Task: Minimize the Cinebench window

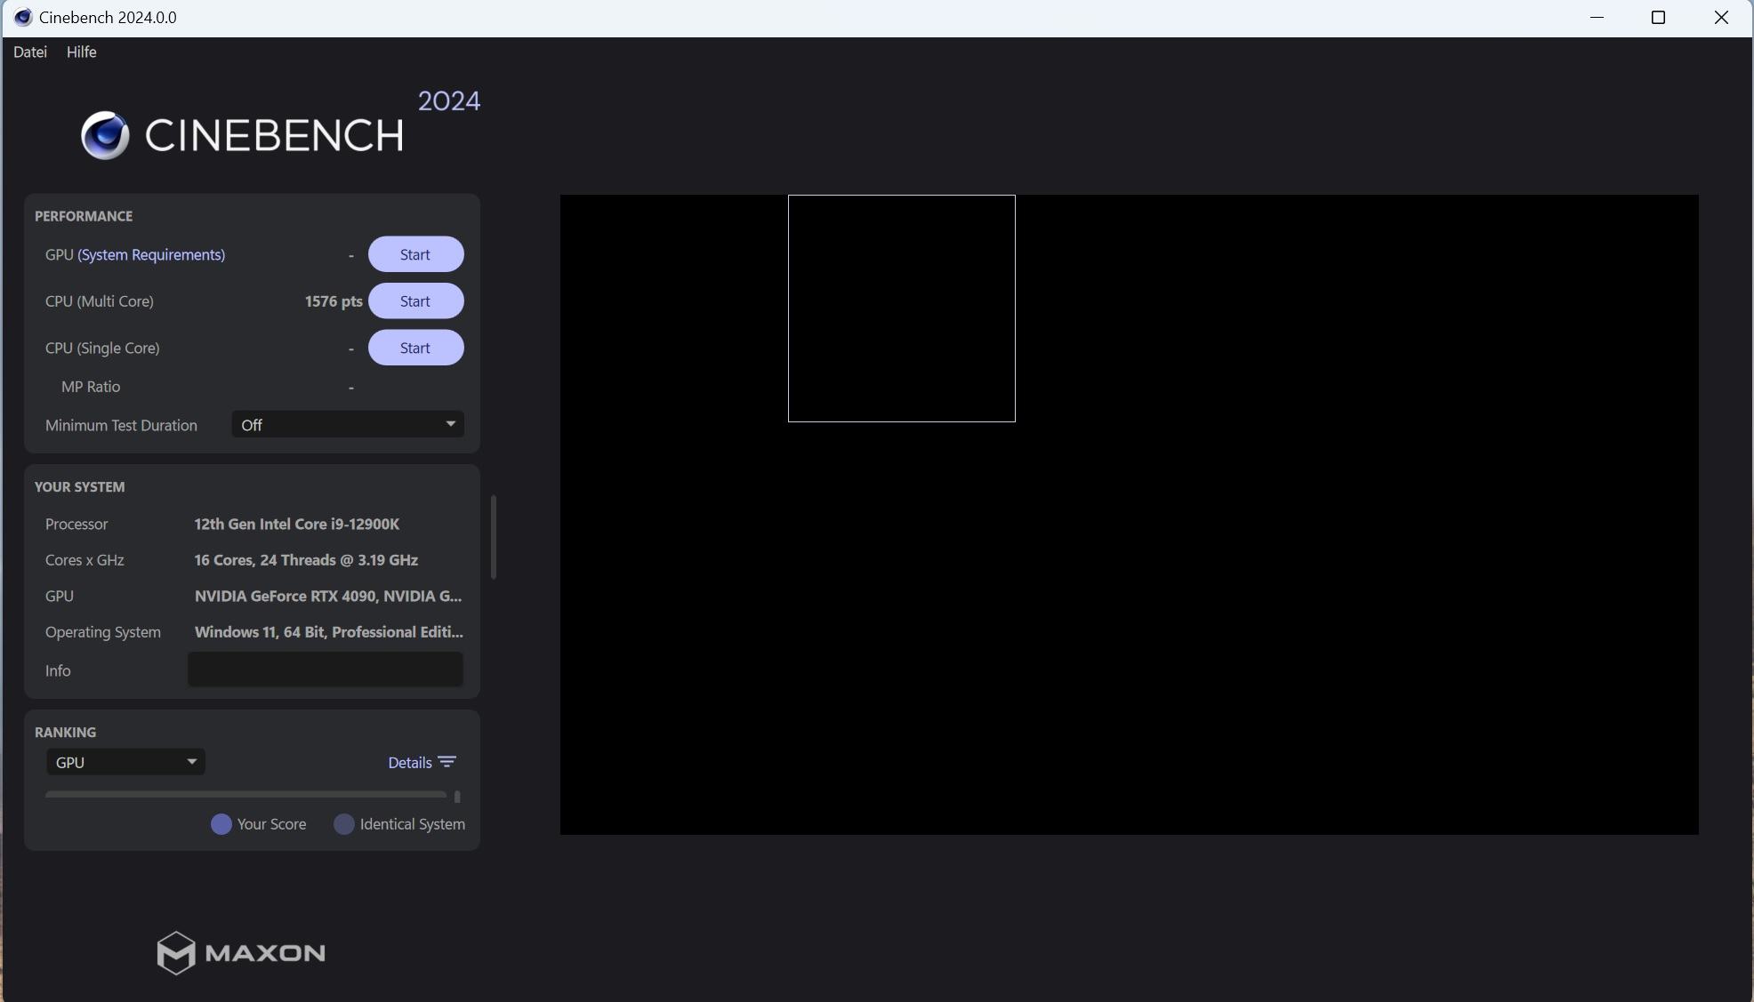Action: (1597, 18)
